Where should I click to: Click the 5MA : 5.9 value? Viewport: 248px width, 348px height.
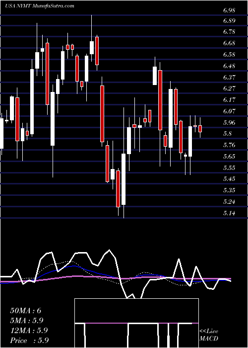[27, 321]
